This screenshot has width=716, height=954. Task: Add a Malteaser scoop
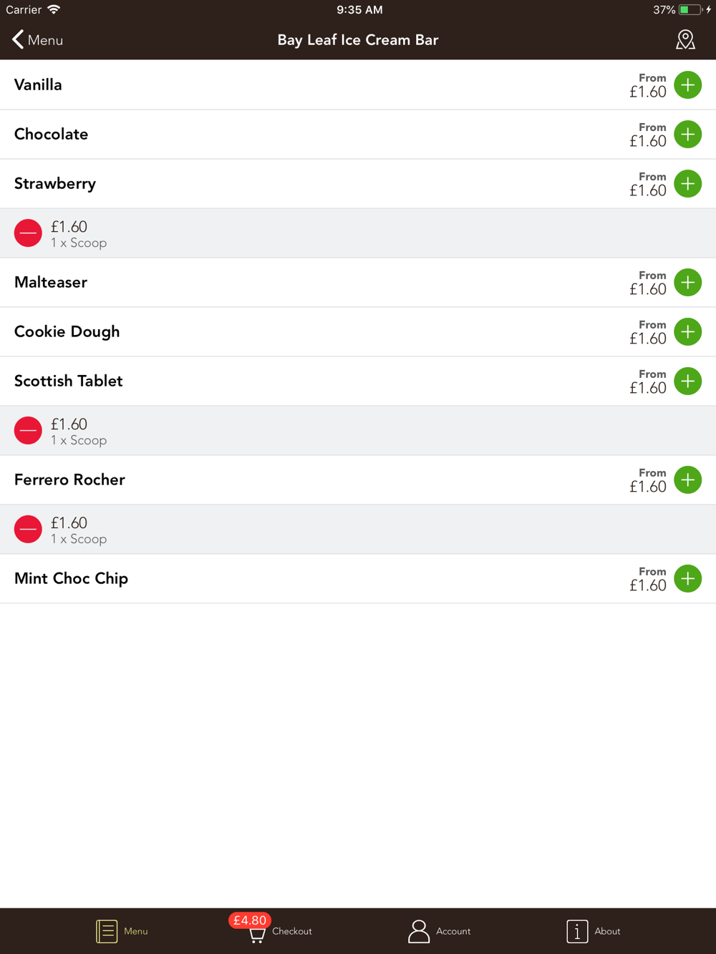(687, 283)
